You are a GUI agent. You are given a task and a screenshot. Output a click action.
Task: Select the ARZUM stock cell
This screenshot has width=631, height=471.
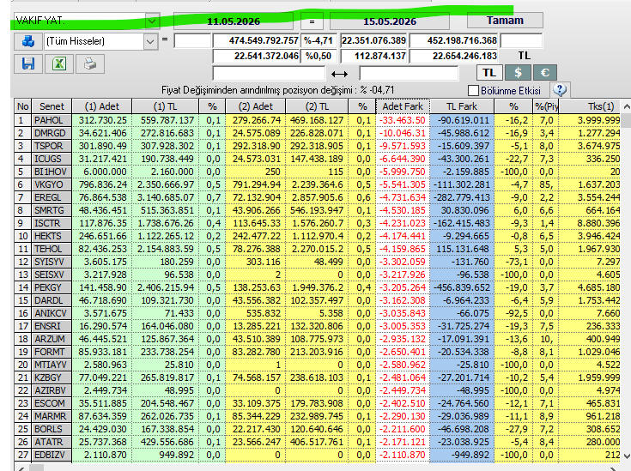52,339
